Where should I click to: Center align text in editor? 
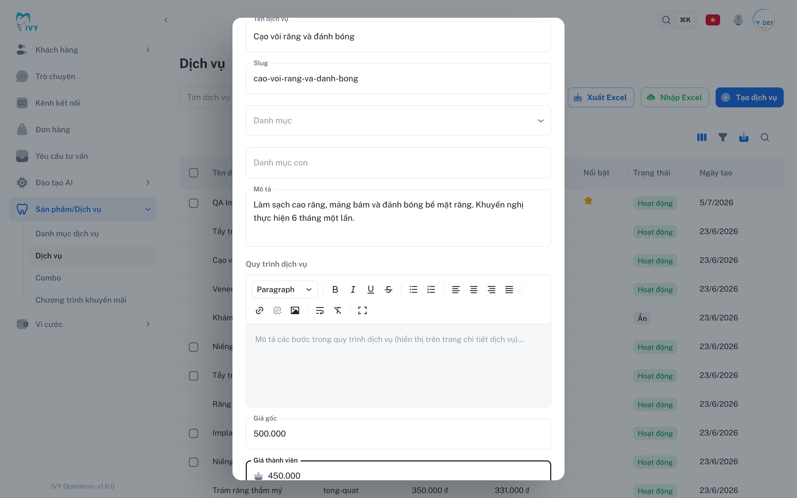(x=473, y=289)
